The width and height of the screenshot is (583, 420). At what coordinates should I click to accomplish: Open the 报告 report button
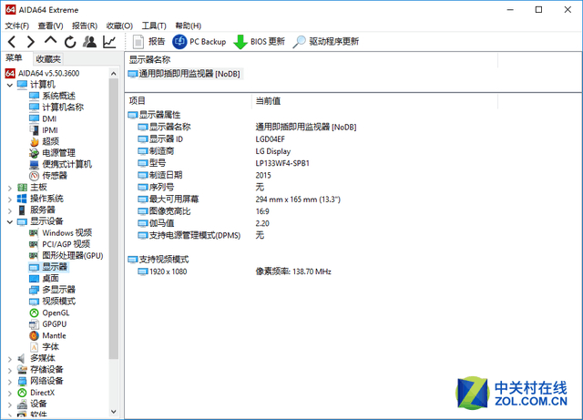pos(148,42)
